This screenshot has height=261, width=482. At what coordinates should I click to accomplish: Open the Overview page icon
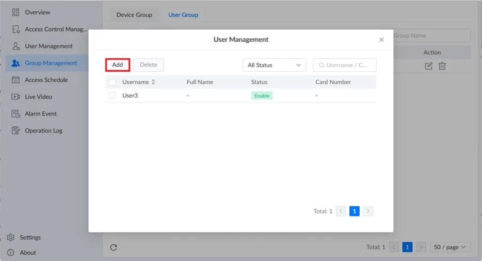tap(16, 12)
